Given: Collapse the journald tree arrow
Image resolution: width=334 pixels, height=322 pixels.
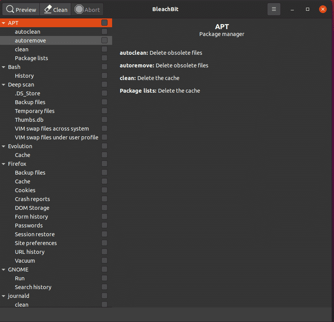Looking at the screenshot, I should click(x=3, y=296).
